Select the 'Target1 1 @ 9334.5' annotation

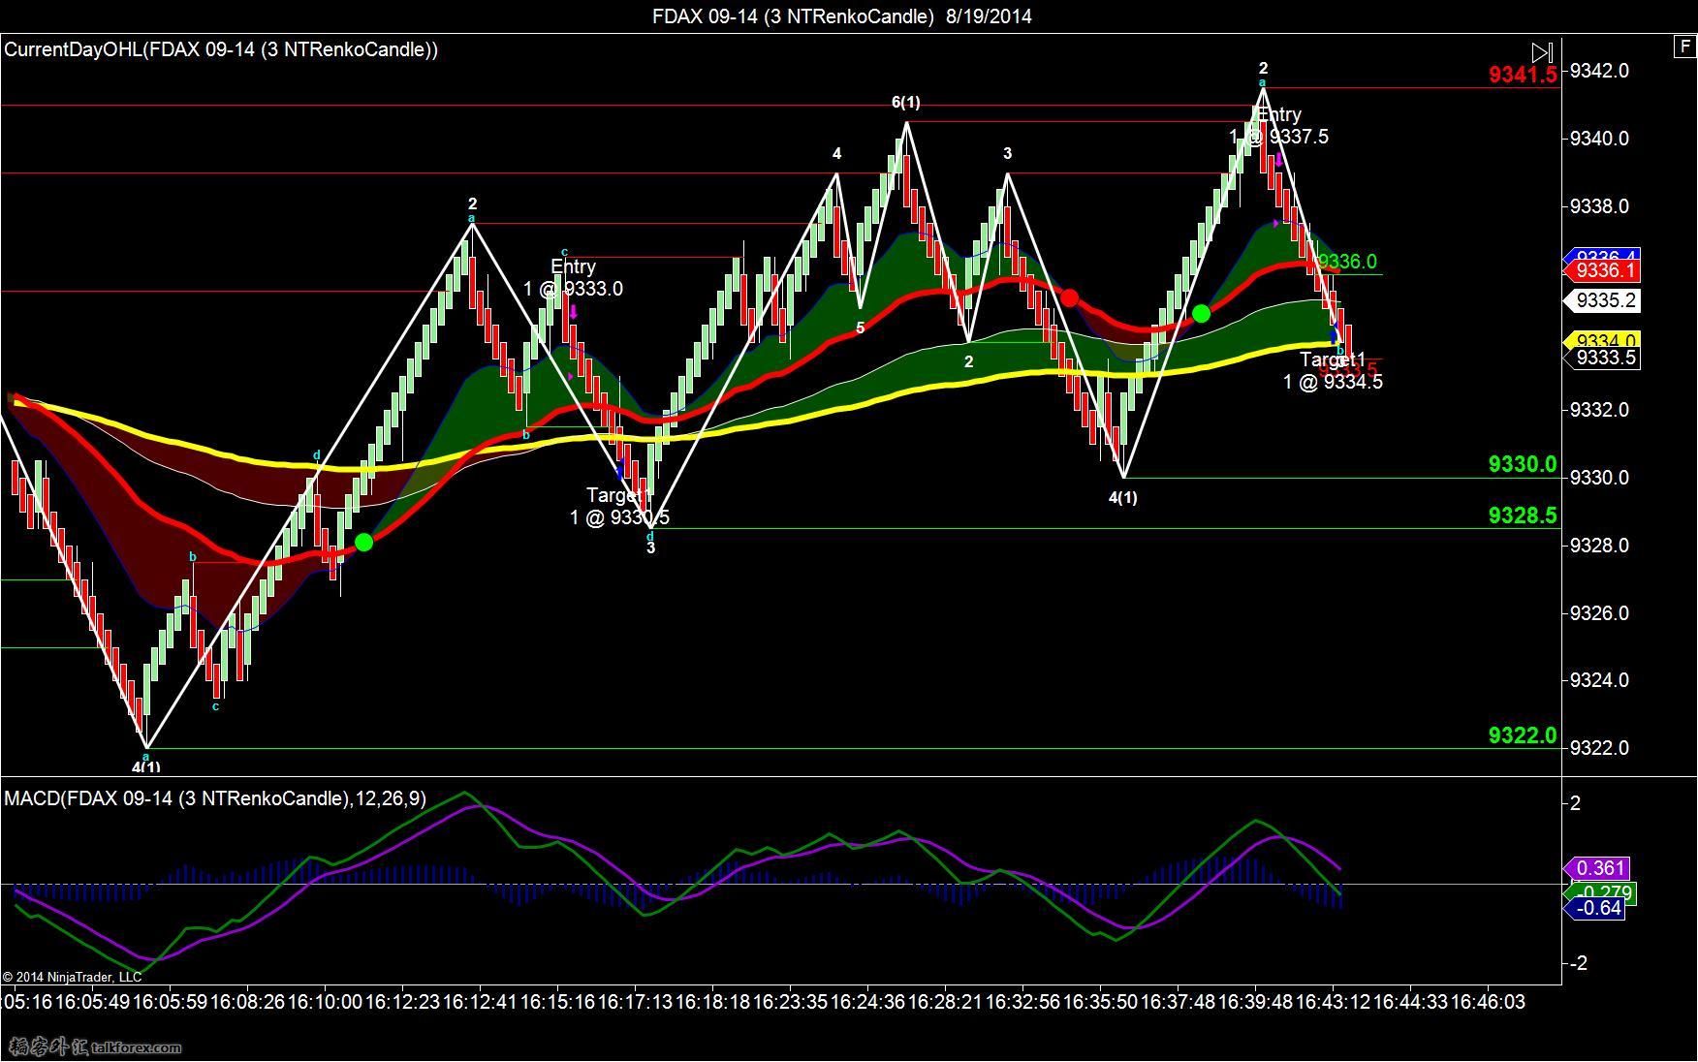(1333, 370)
